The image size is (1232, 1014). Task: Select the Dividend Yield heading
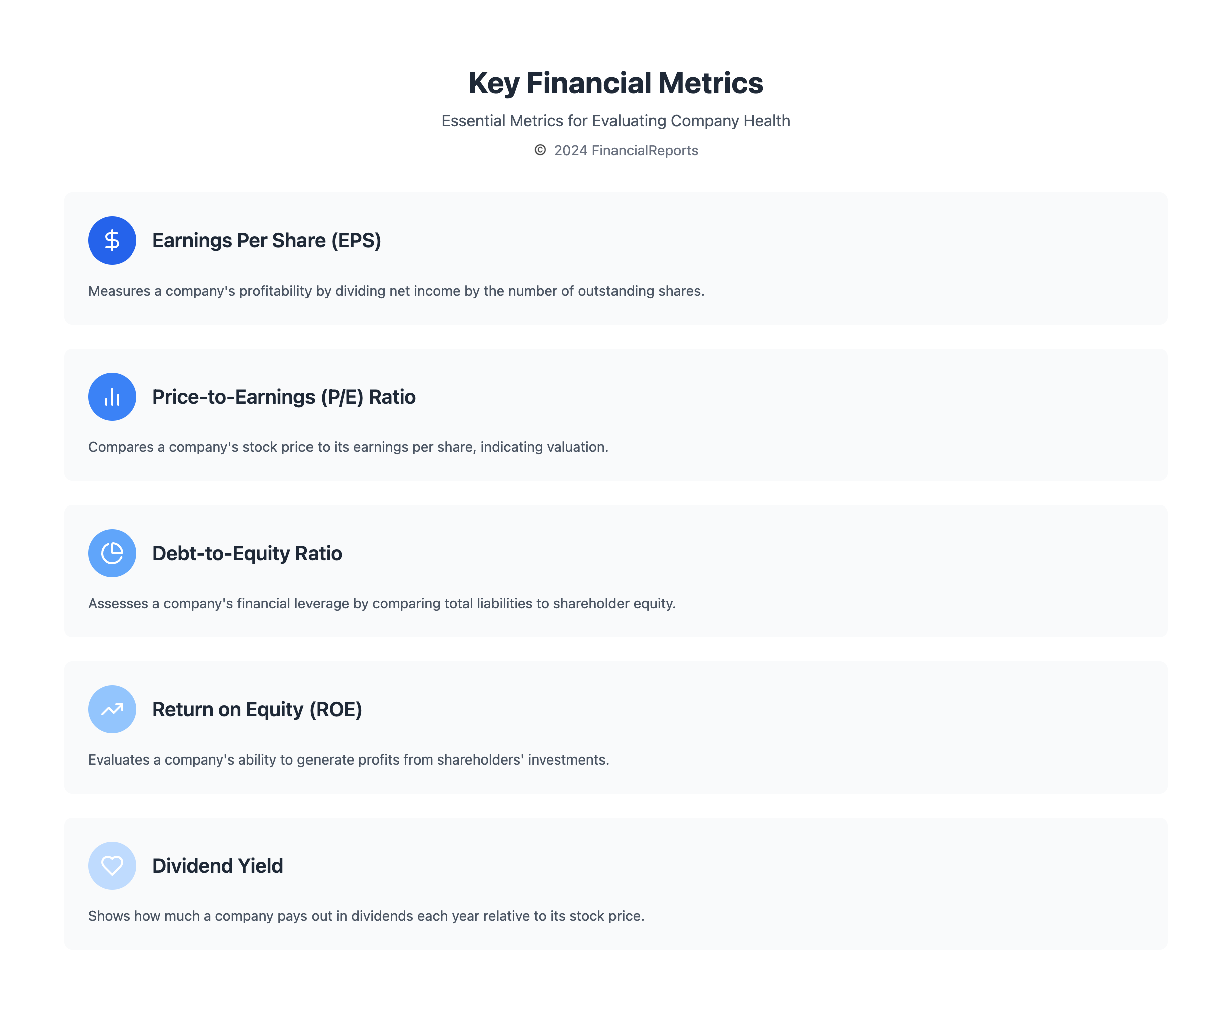coord(218,865)
